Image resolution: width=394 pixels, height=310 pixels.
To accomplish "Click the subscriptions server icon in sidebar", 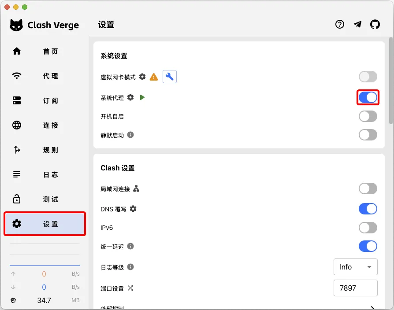I will pyautogui.click(x=17, y=100).
